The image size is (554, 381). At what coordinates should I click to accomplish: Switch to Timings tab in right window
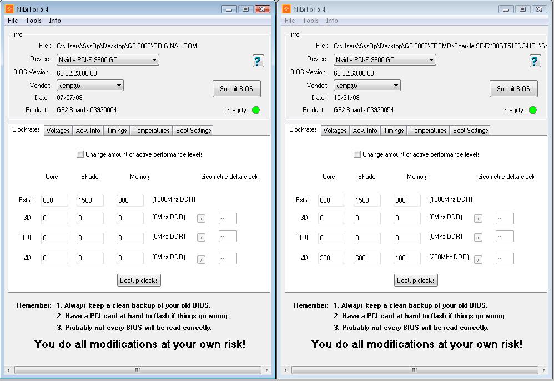(x=394, y=131)
